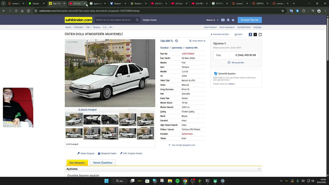Click Hasar Sorgula link
Screen dimensions: 329x185
(x=86, y=153)
